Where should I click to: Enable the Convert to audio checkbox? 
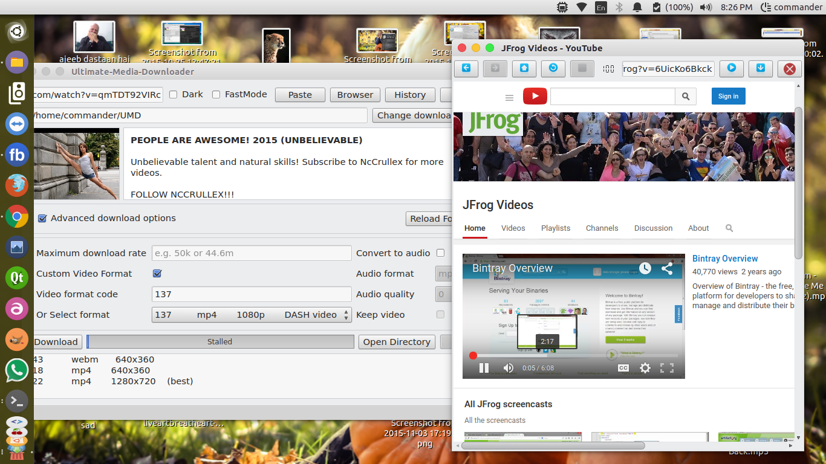pyautogui.click(x=440, y=253)
